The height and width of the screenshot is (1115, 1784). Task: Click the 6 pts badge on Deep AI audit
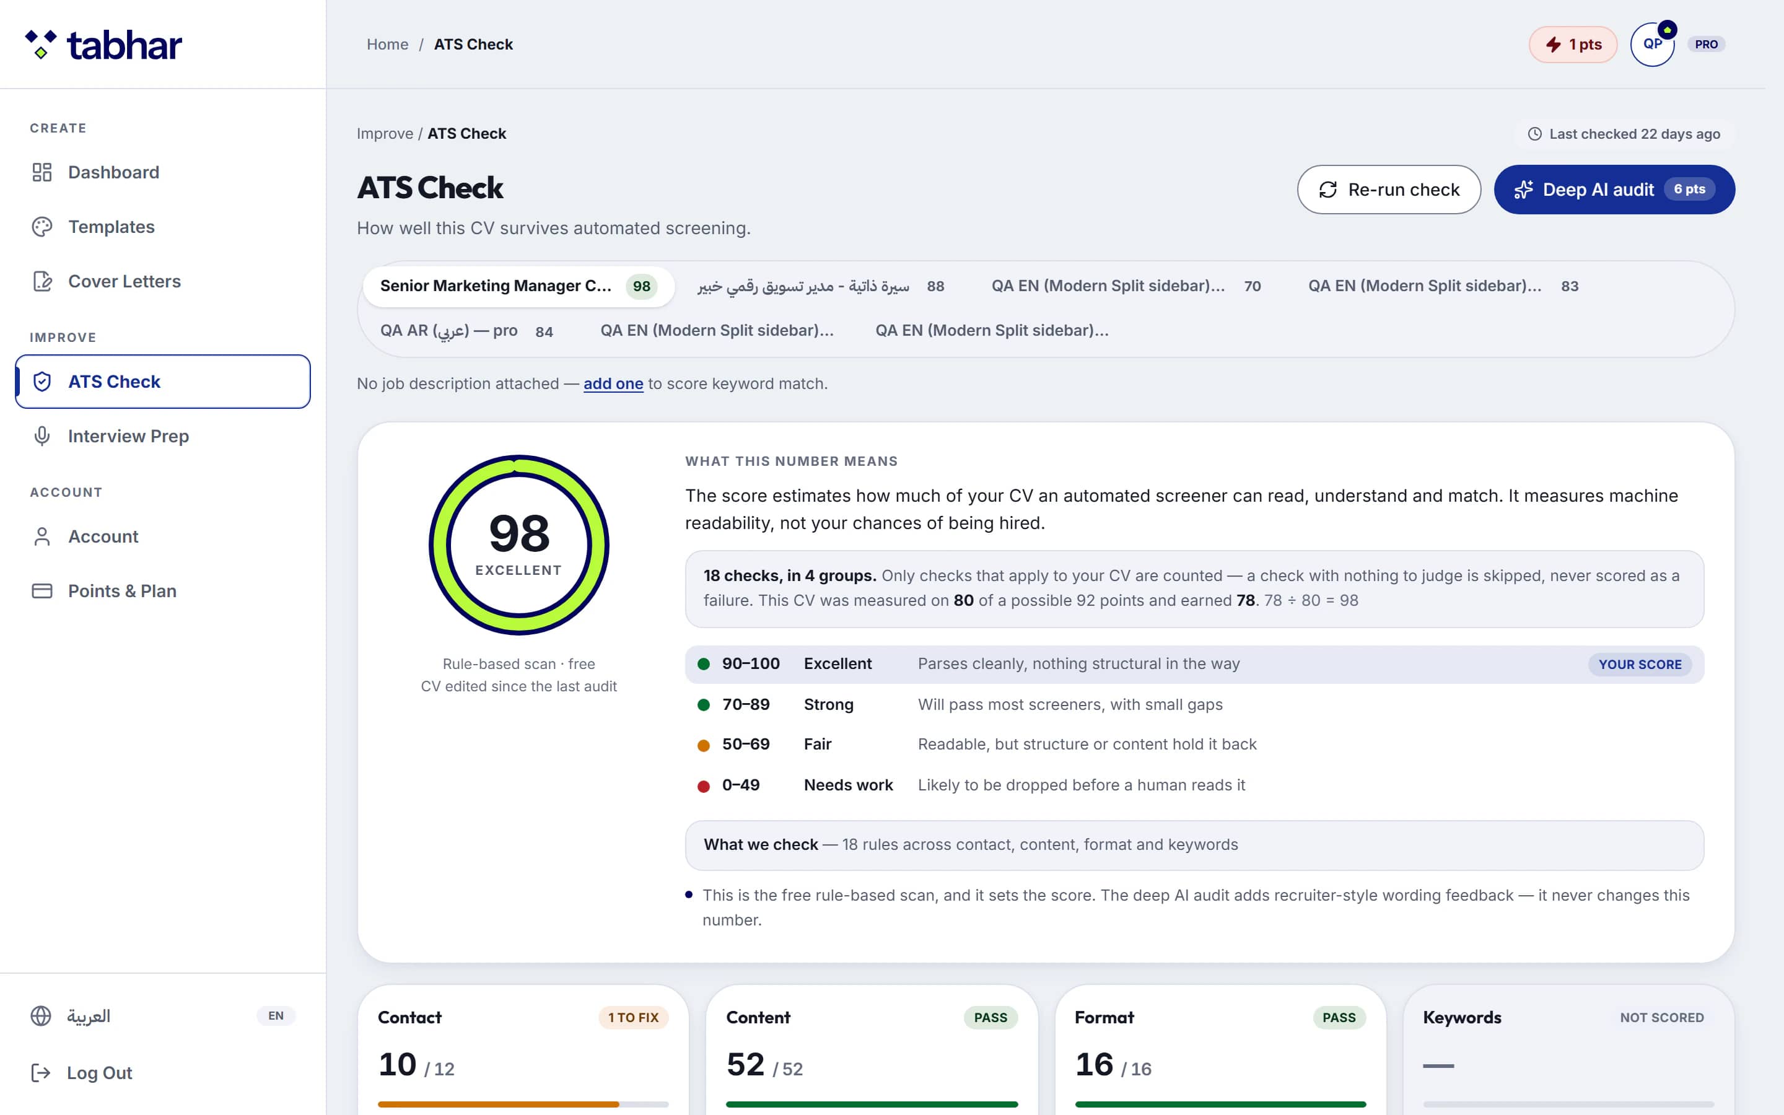tap(1689, 190)
